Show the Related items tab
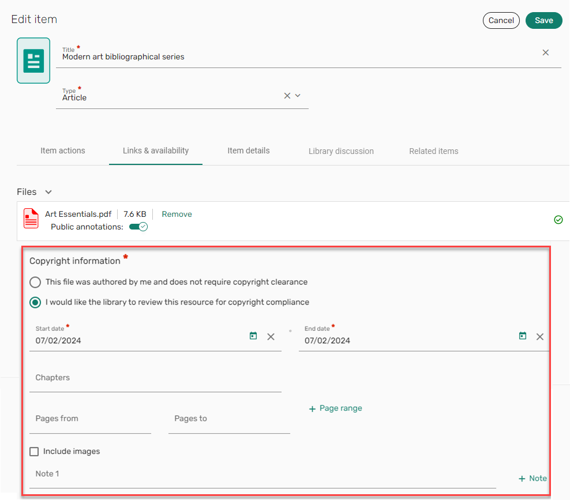The width and height of the screenshot is (570, 500). point(434,151)
